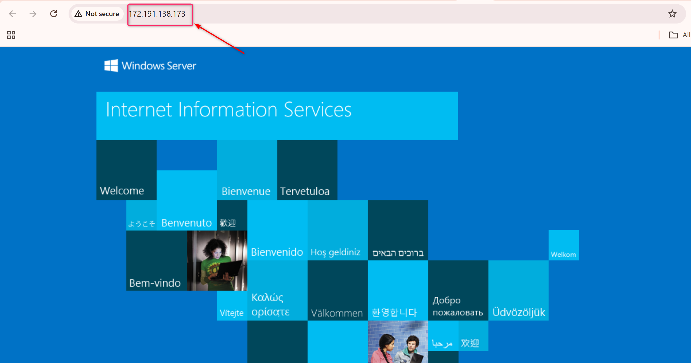Click the 歡迎 tile
691x363 pixels.
232,215
